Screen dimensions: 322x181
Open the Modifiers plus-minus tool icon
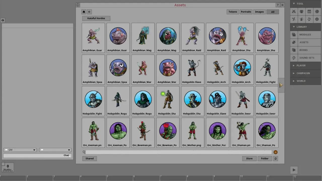(294, 19)
